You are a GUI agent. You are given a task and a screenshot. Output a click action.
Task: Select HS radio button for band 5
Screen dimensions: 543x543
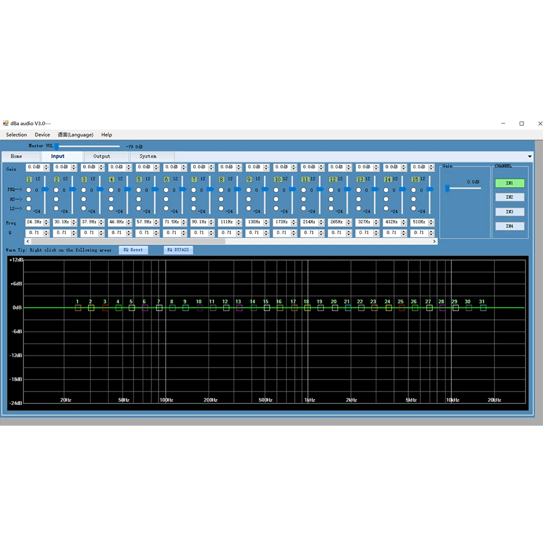click(139, 199)
